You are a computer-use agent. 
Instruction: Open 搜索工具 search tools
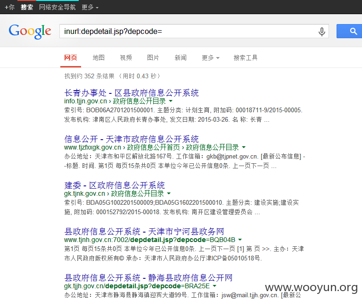246,58
